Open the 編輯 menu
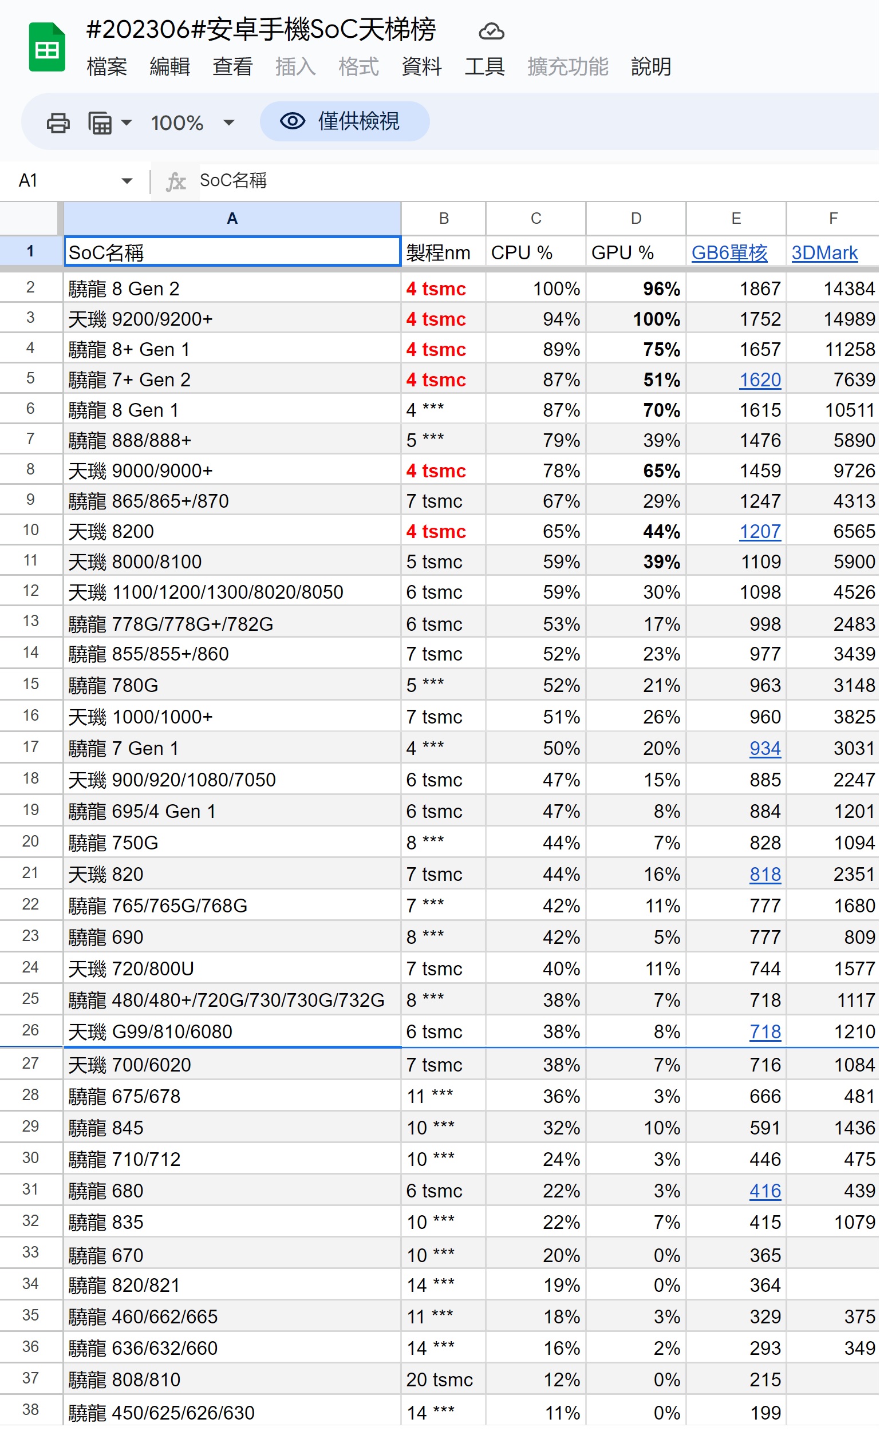 point(170,66)
